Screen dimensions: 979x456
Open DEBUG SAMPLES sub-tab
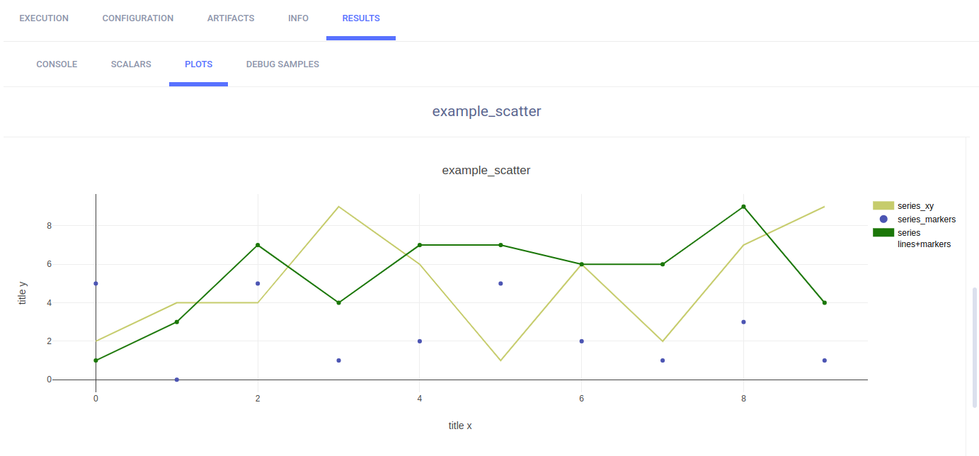(x=282, y=64)
